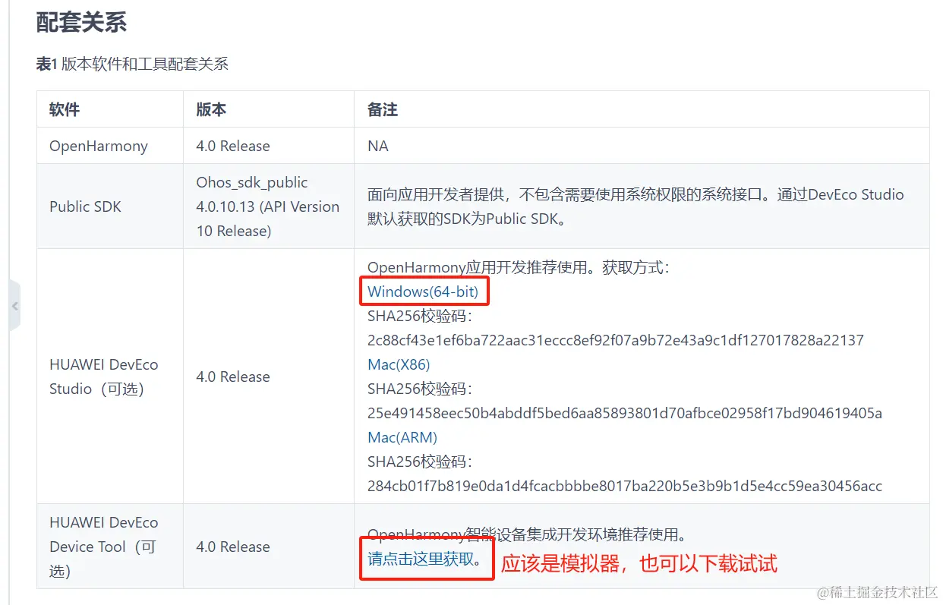
Task: Select the SHA256 hash starting with 25e49145
Action: tap(625, 413)
